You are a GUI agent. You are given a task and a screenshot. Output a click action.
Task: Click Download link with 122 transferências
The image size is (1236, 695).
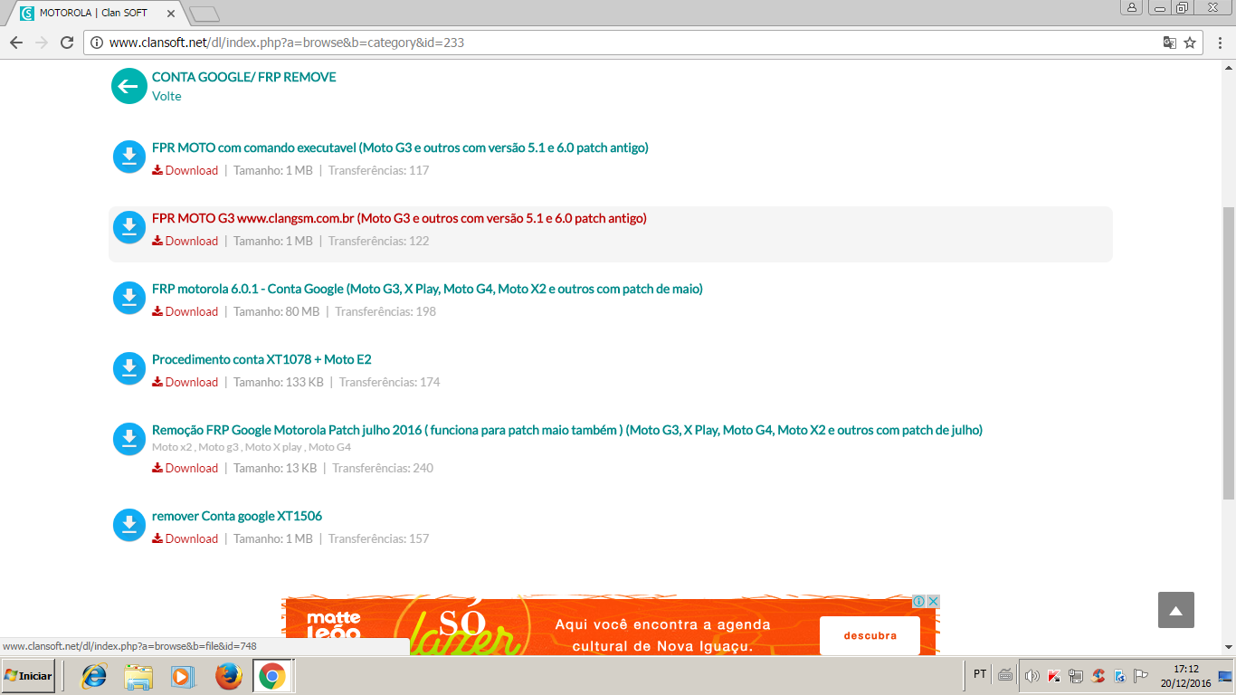coord(185,241)
